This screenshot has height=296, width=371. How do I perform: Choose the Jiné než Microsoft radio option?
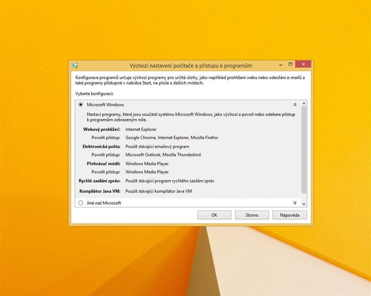click(x=80, y=203)
